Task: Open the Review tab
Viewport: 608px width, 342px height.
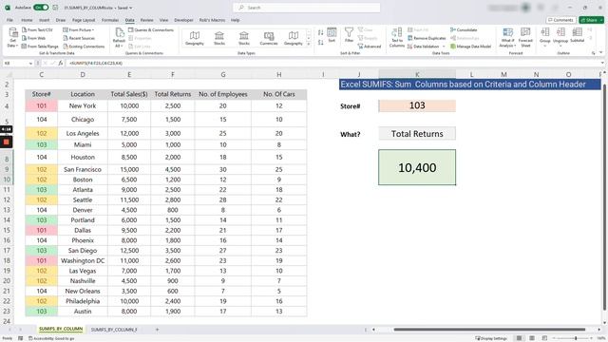Action: click(x=146, y=20)
